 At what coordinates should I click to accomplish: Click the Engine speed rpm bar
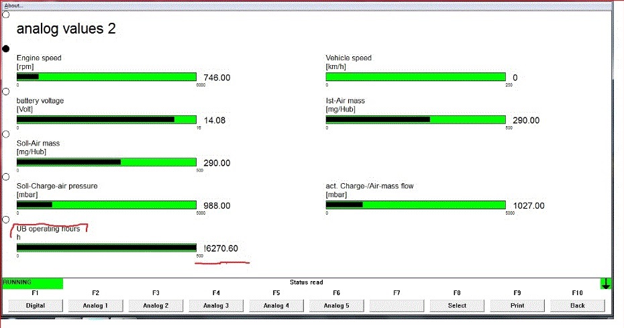point(106,77)
